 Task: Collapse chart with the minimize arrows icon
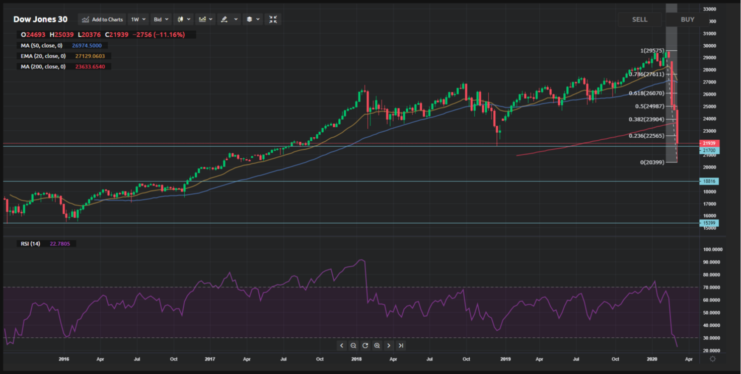coord(273,20)
